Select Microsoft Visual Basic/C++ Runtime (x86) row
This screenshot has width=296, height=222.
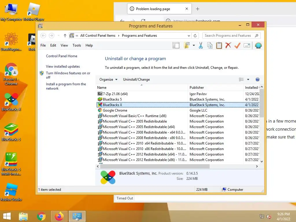coord(178,116)
